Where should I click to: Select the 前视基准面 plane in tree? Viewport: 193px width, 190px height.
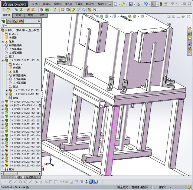click(15, 45)
